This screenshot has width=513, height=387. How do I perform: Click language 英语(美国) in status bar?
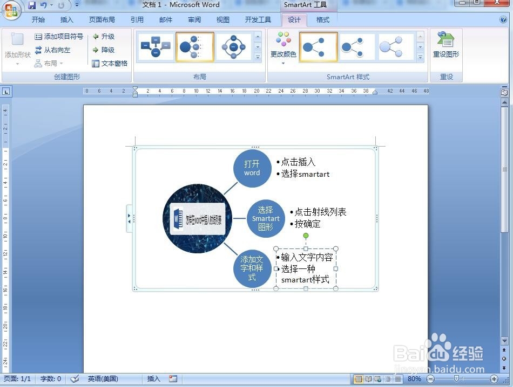click(103, 379)
